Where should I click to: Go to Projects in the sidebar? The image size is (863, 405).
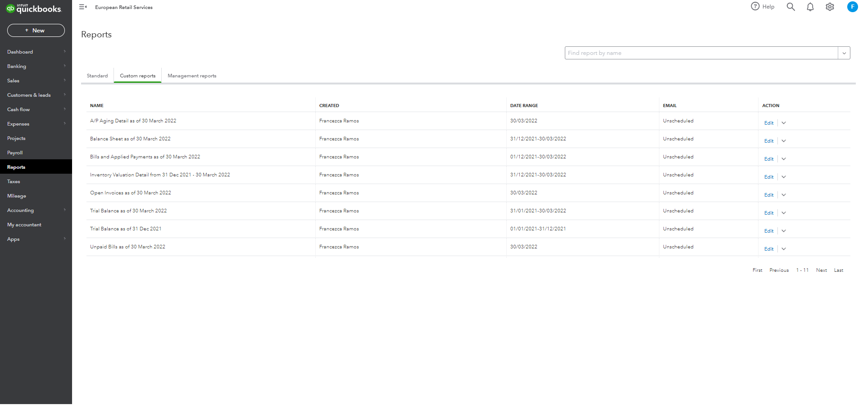click(x=36, y=138)
